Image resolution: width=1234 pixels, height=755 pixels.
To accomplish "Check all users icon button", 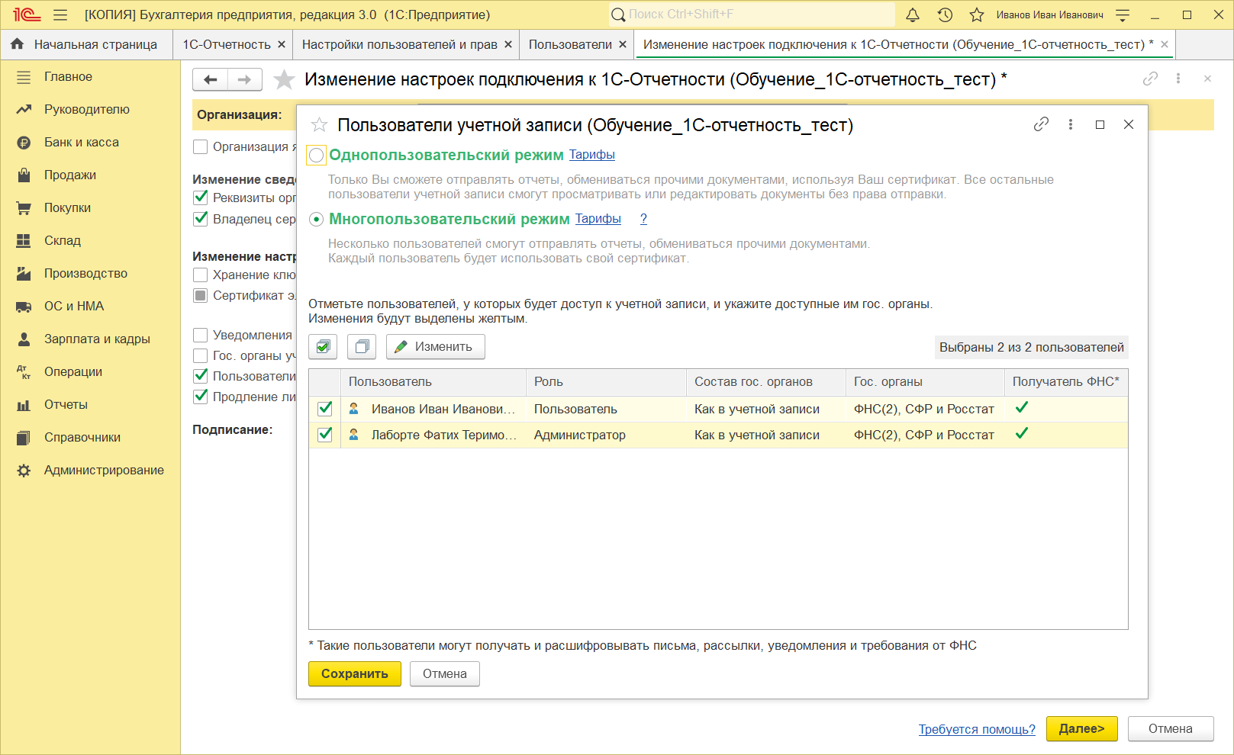I will click(x=323, y=346).
